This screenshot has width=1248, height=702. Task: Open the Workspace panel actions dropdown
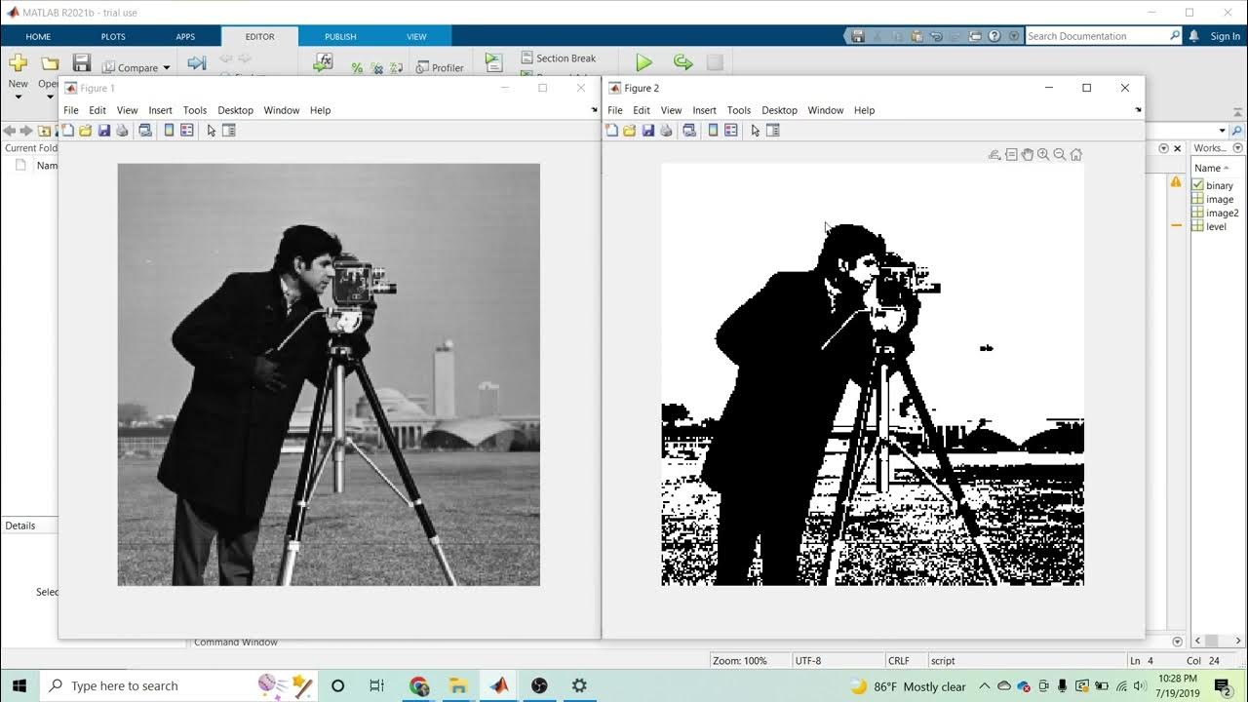tap(1238, 148)
